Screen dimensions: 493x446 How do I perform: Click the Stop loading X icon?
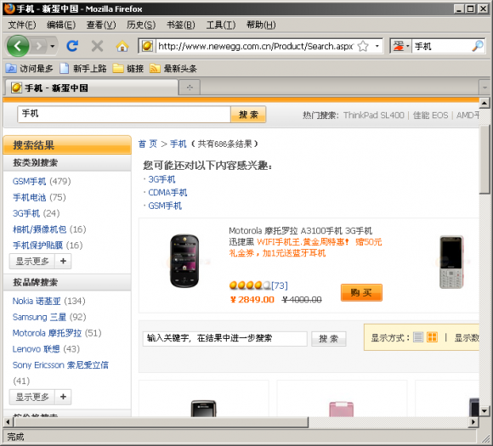[97, 46]
